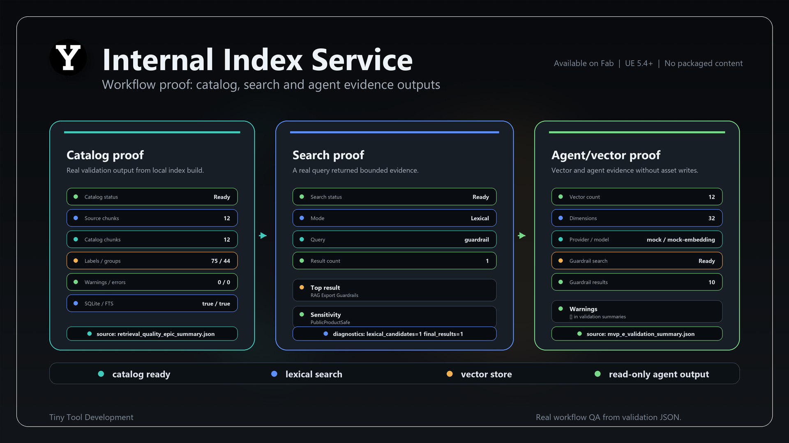This screenshot has height=443, width=789.
Task: Open the source: mvp_e_validation_summary.json chip
Action: (637, 333)
